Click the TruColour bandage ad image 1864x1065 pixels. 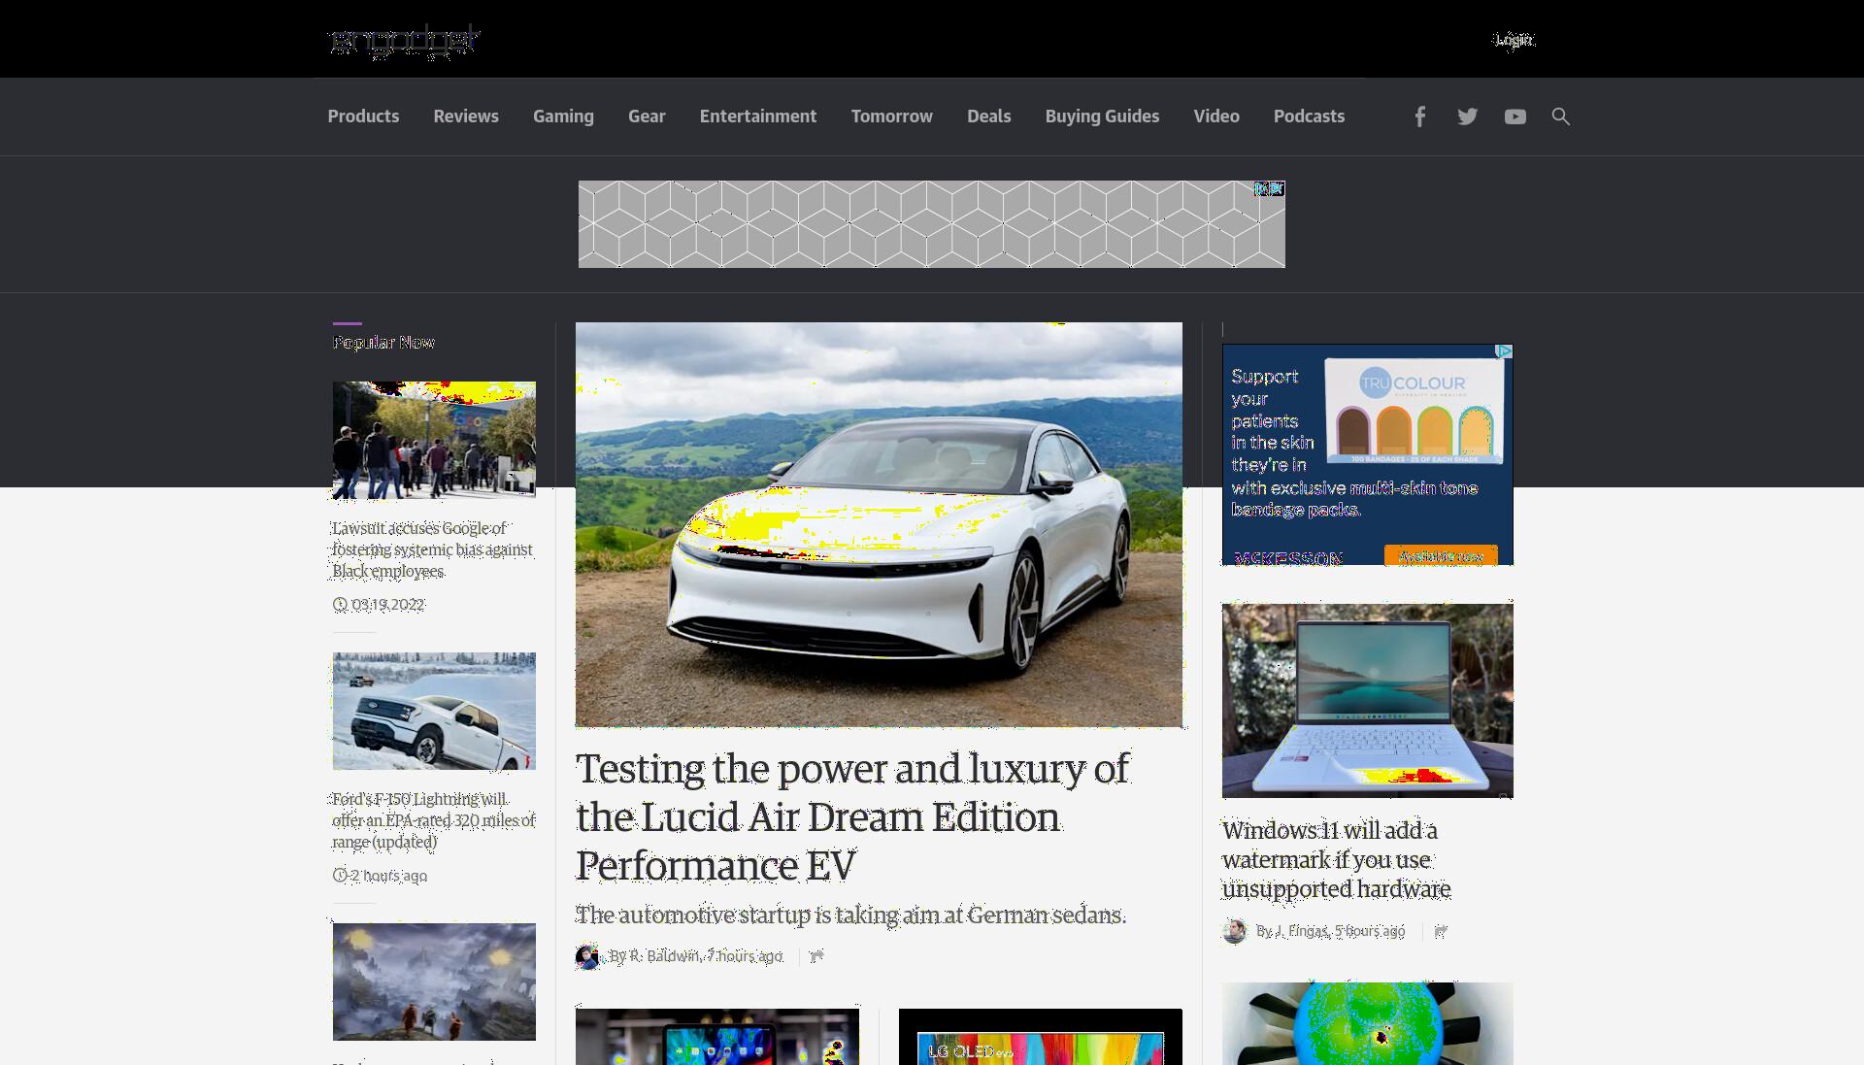pyautogui.click(x=1414, y=412)
